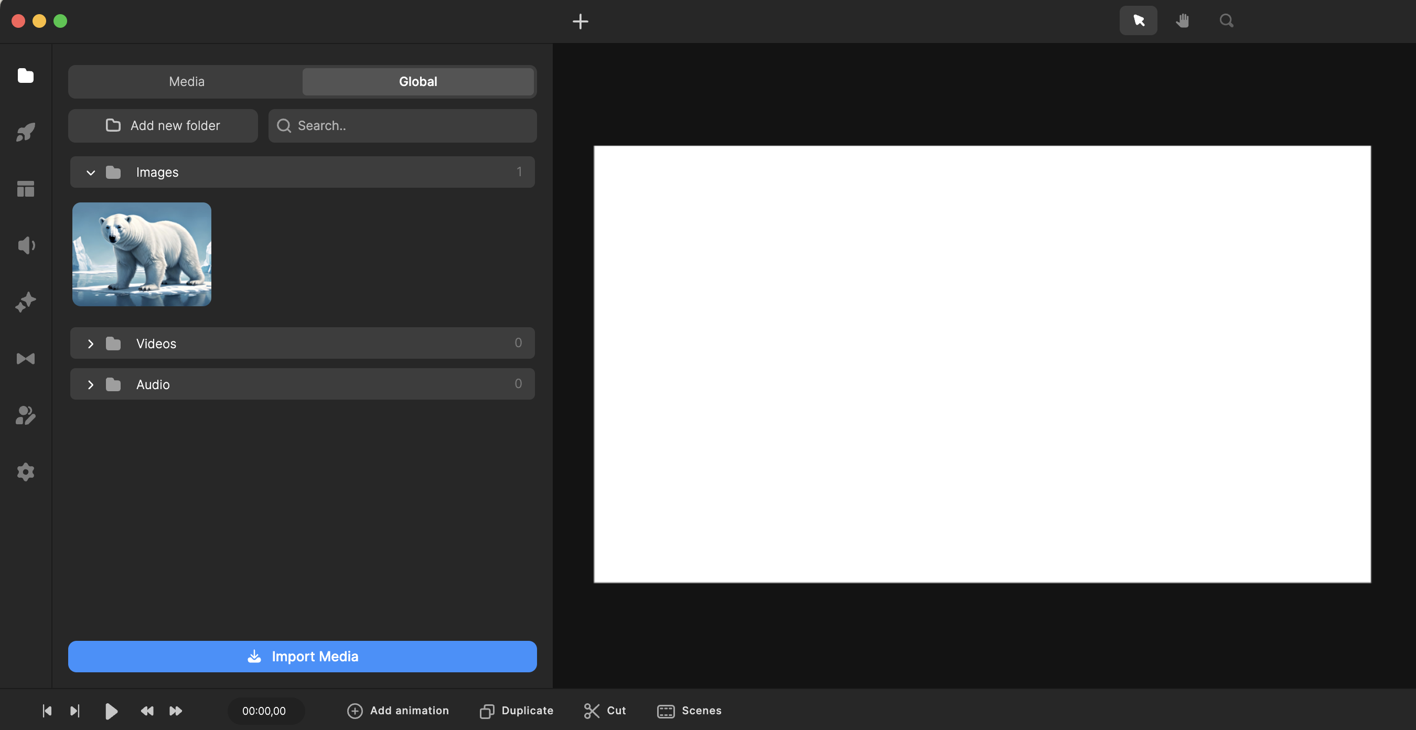Select the hand pan tool
1416x730 pixels.
pos(1183,21)
